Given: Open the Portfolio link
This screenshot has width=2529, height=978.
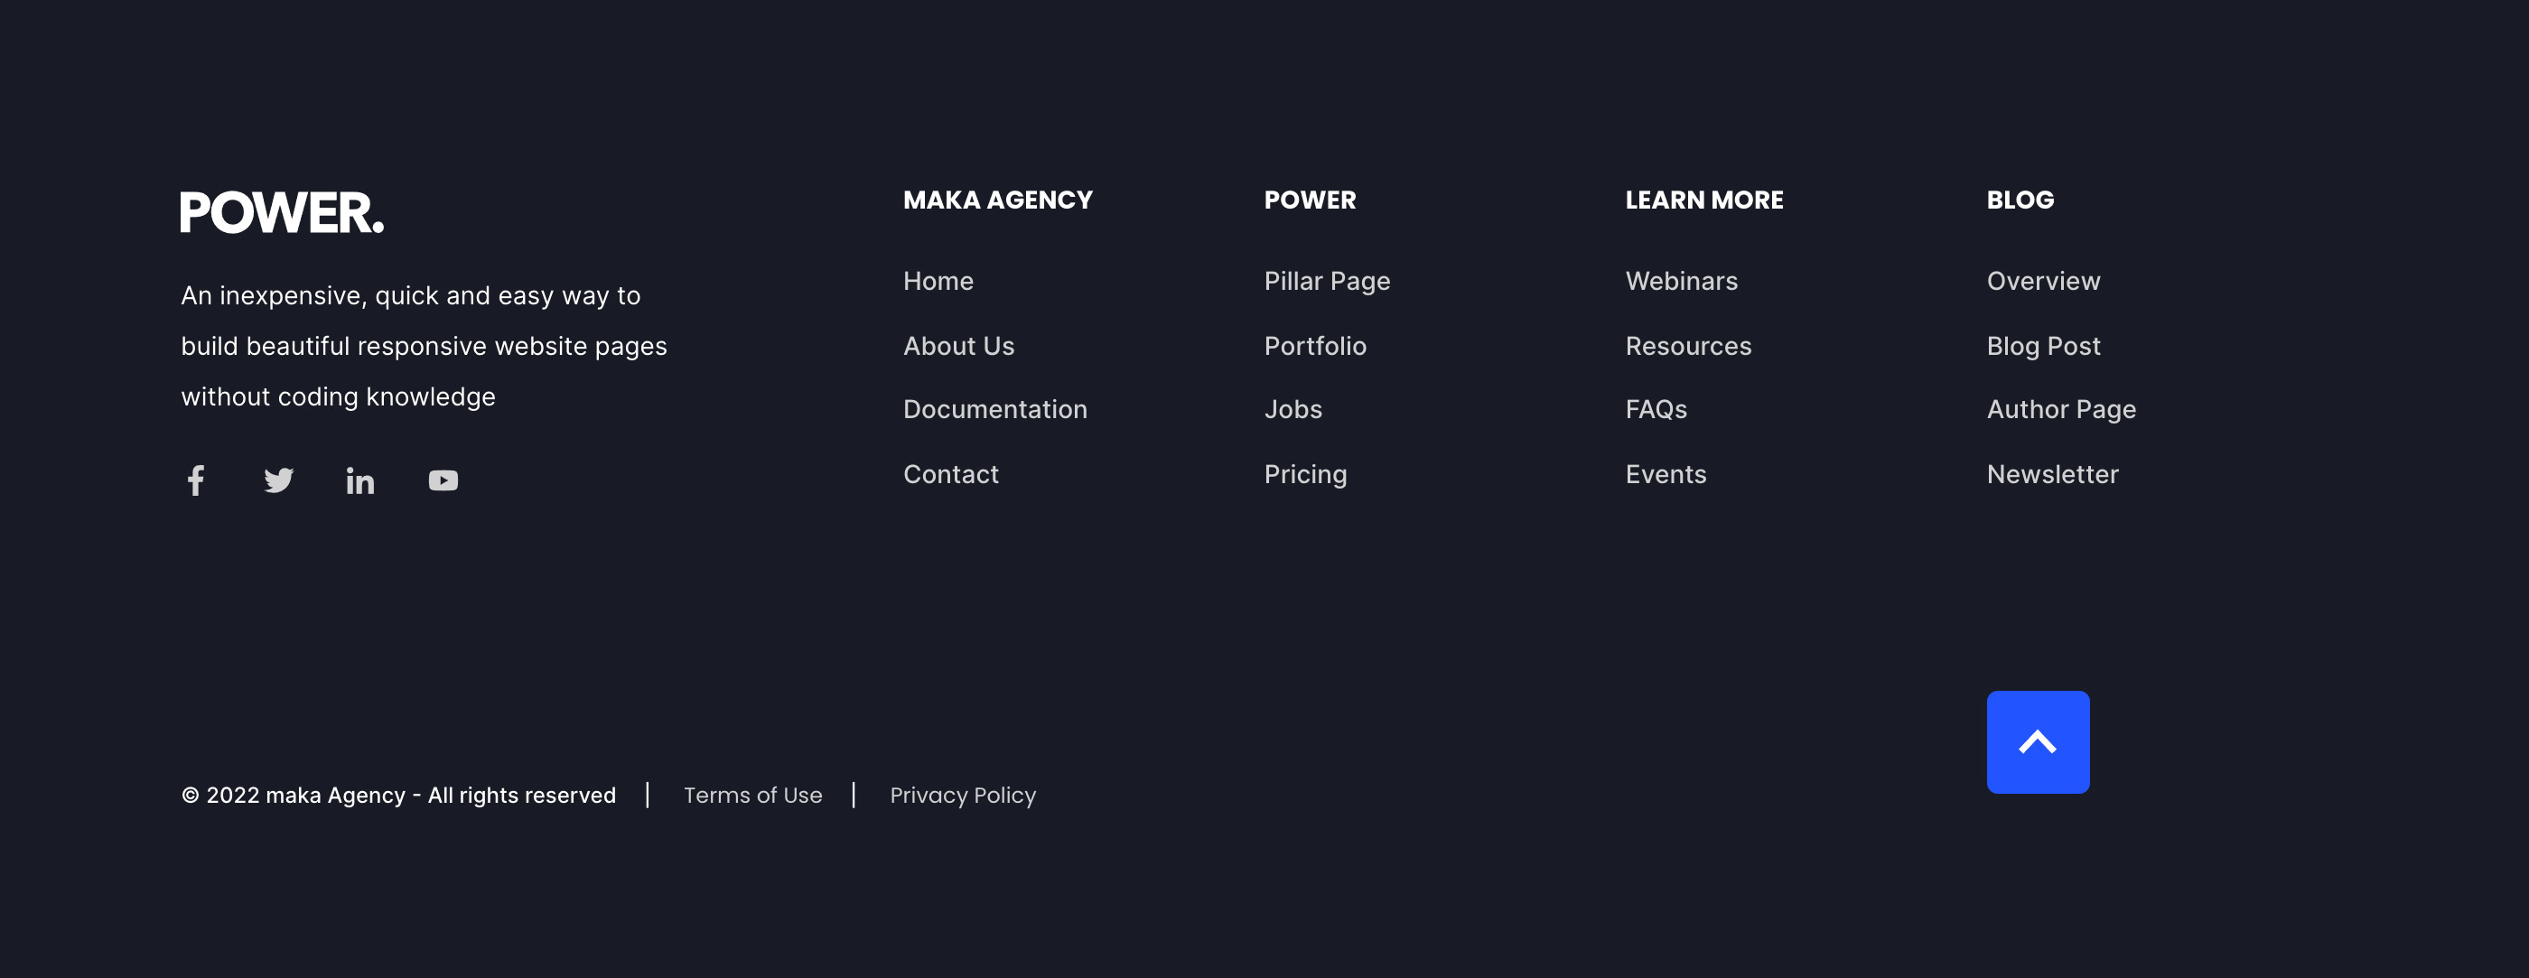Looking at the screenshot, I should click(x=1316, y=346).
